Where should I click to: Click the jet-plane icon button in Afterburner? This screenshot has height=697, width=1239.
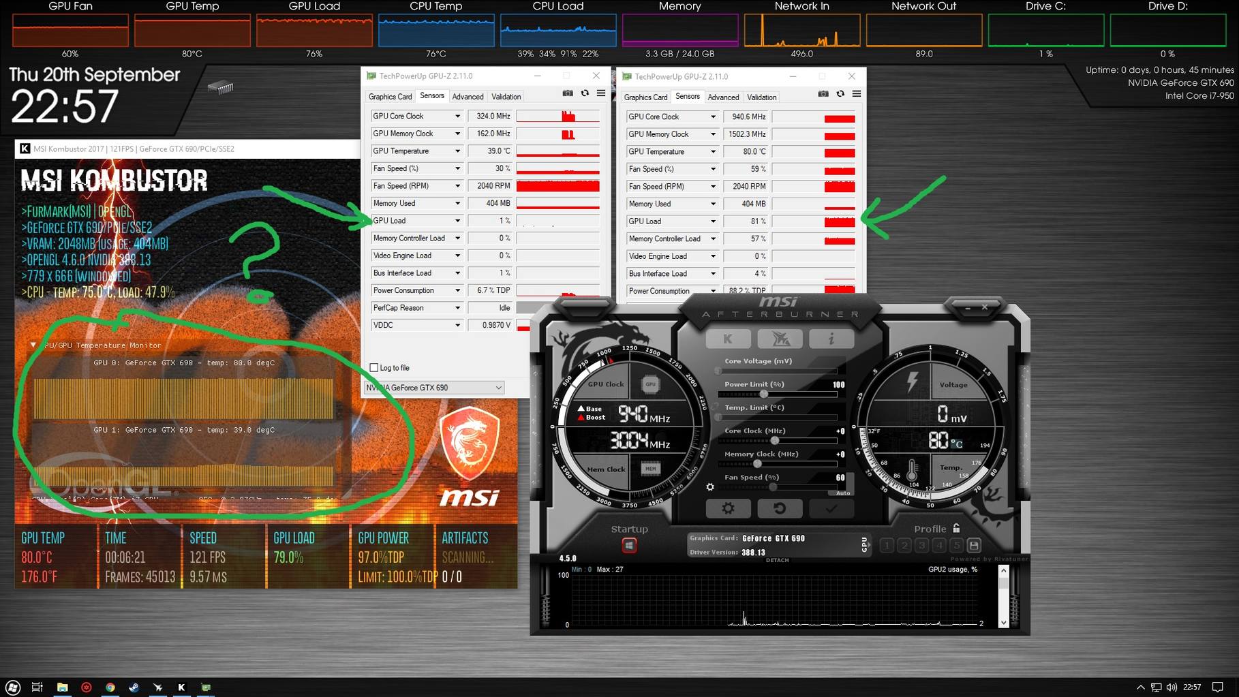click(780, 339)
